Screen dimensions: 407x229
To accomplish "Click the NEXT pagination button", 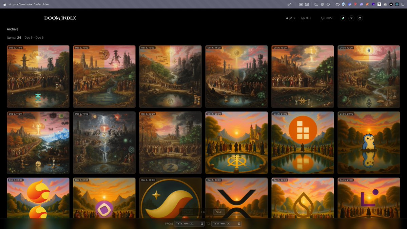I will point(219,212).
